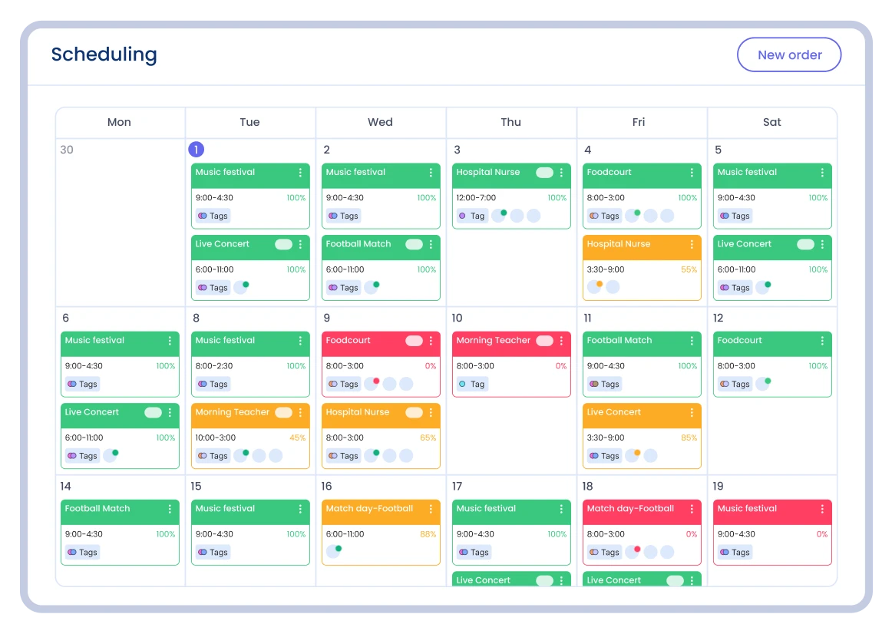This screenshot has height=634, width=892.
Task: Open the kebab menu on day 9 Foodcourt
Action: [x=431, y=341]
